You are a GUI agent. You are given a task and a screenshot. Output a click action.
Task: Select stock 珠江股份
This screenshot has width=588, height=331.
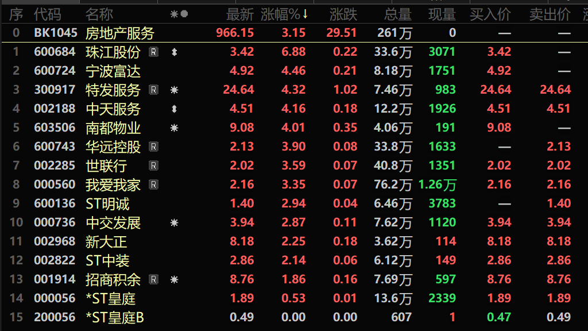coord(113,52)
